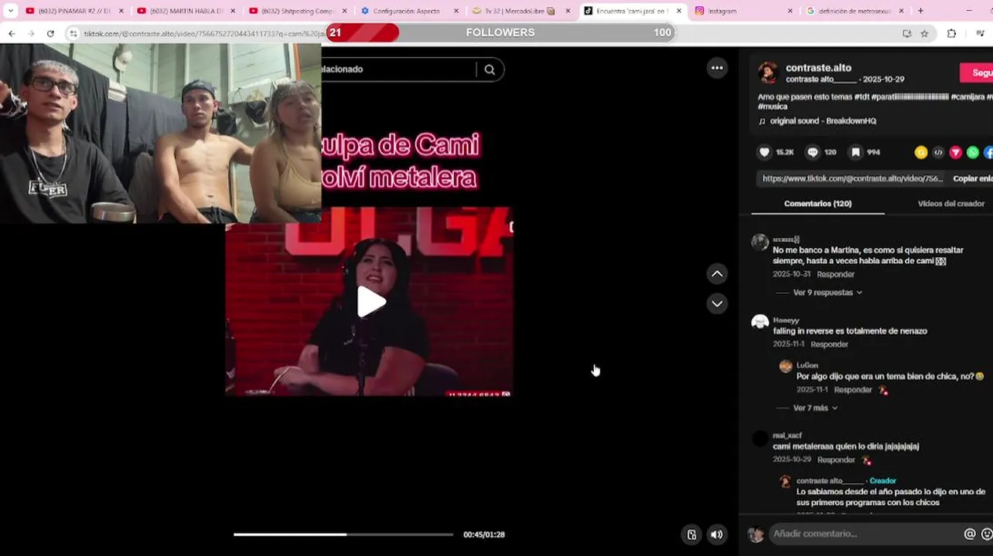Open contraste.alto profile avatar

768,73
